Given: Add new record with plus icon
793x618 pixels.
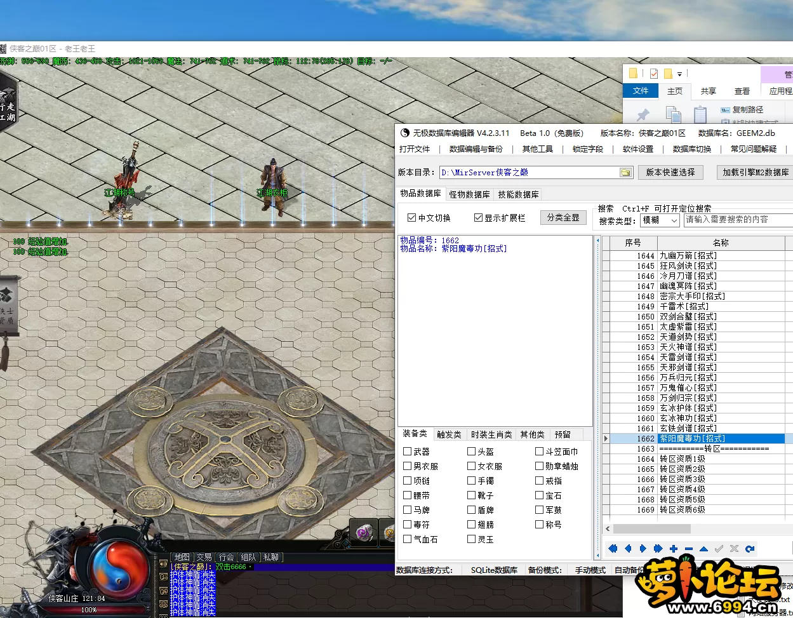Looking at the screenshot, I should tap(673, 549).
